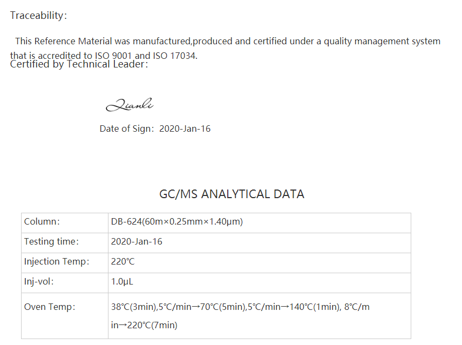Click the quality management system text
Screen dimensions: 462x345
382,41
